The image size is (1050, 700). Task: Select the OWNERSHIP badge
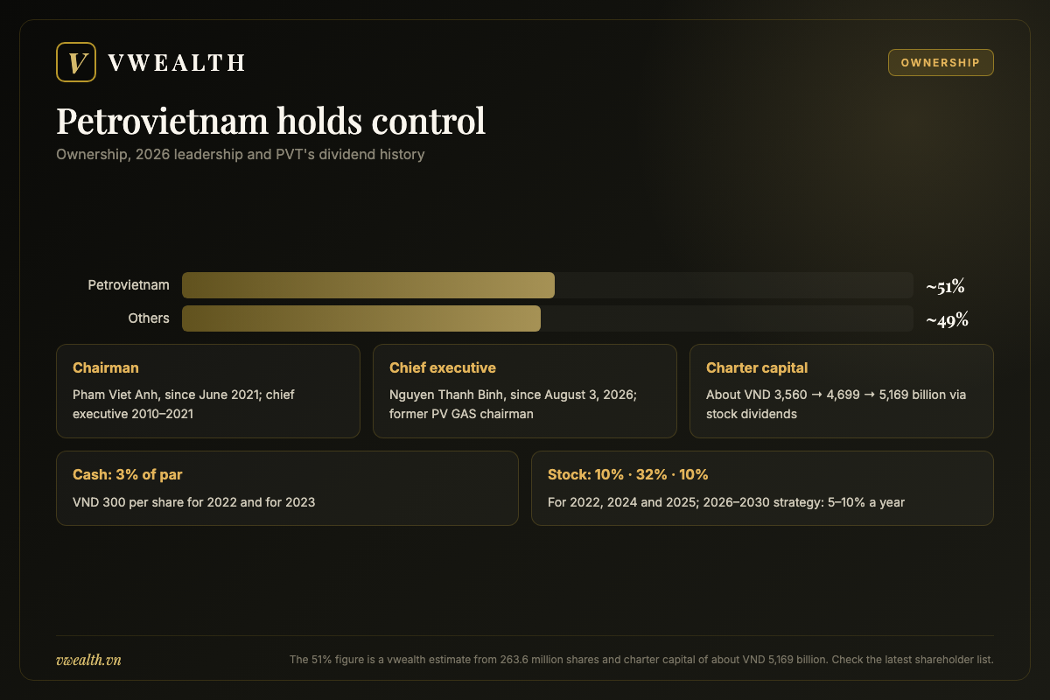click(x=941, y=63)
